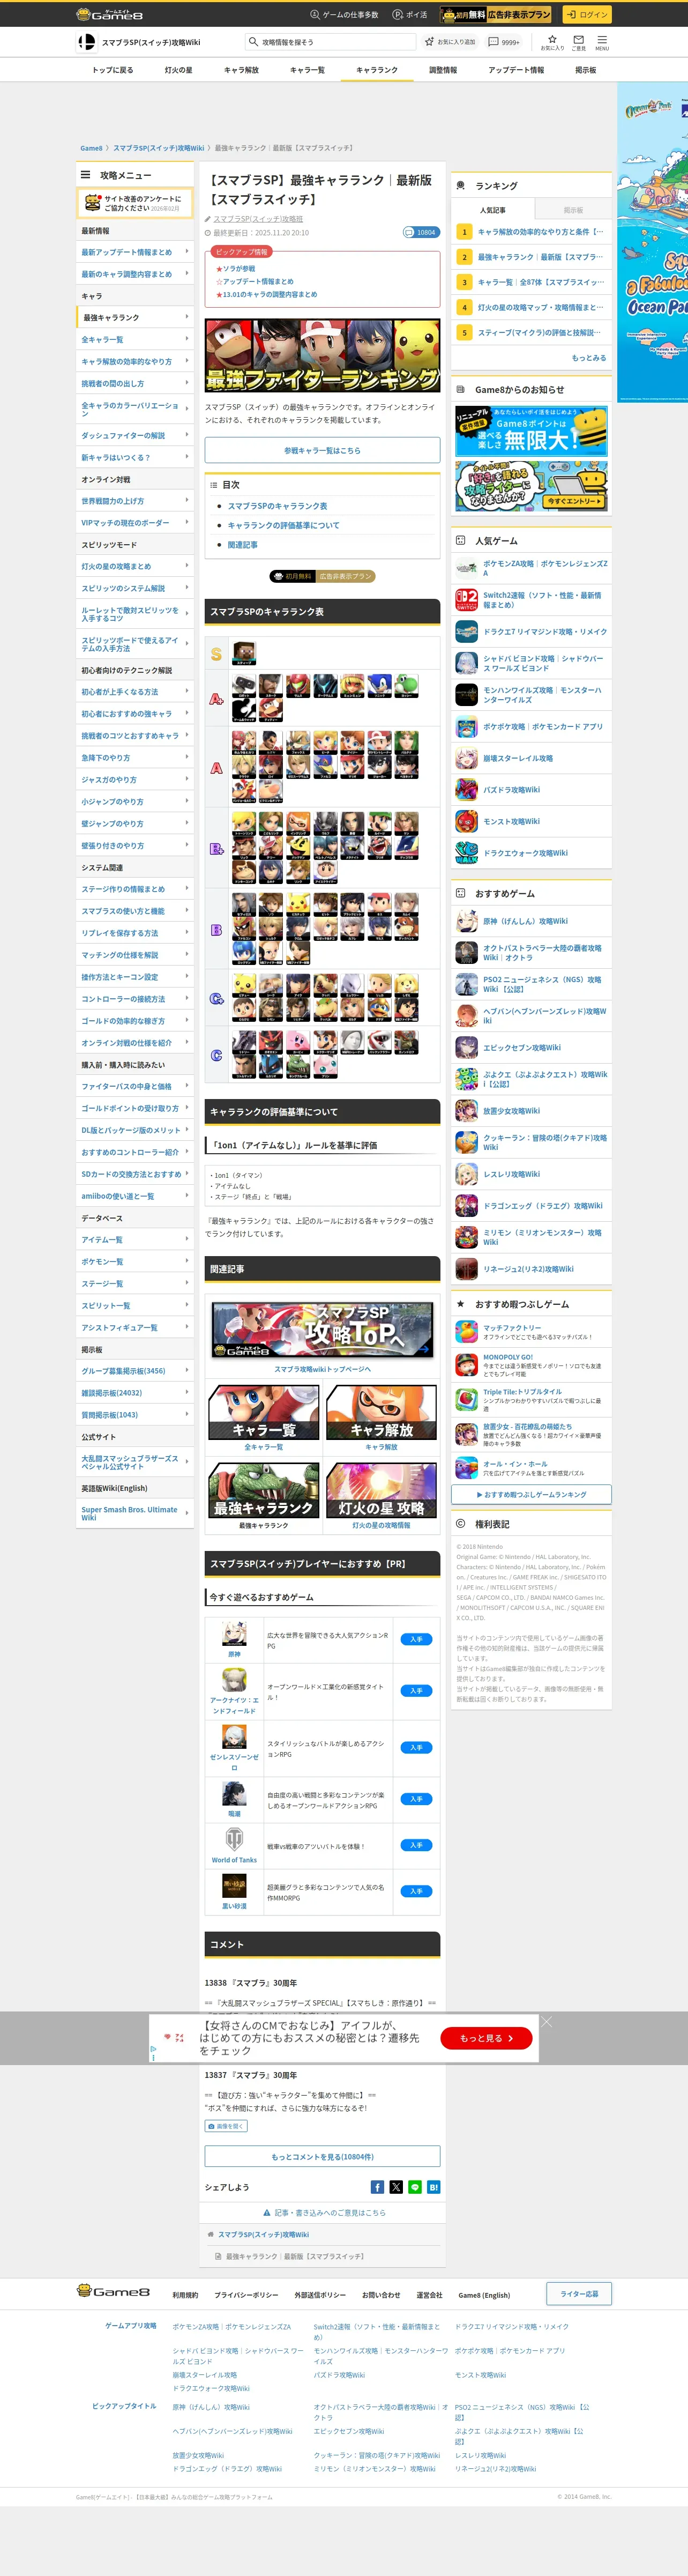The image size is (688, 2576).
Task: Close the bottom overlay ad
Action: [546, 2022]
